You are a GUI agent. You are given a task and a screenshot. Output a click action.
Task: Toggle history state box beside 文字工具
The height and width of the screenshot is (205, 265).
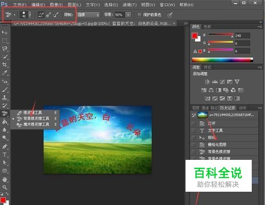pos(193,131)
